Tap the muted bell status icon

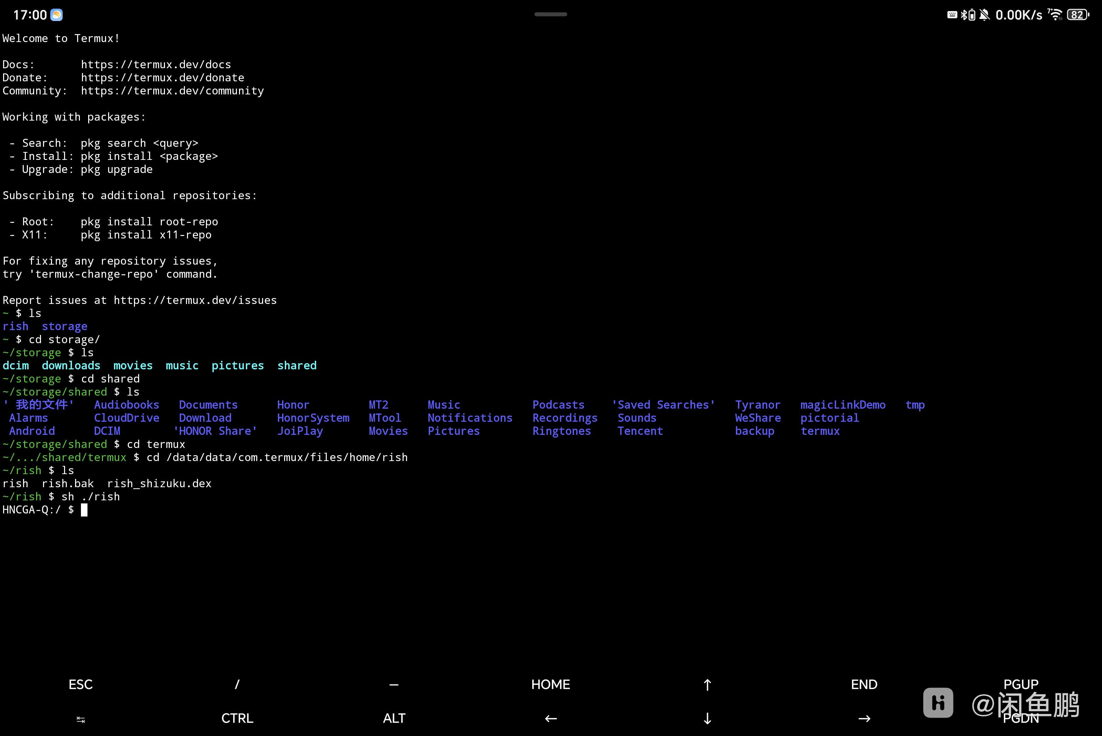point(985,15)
